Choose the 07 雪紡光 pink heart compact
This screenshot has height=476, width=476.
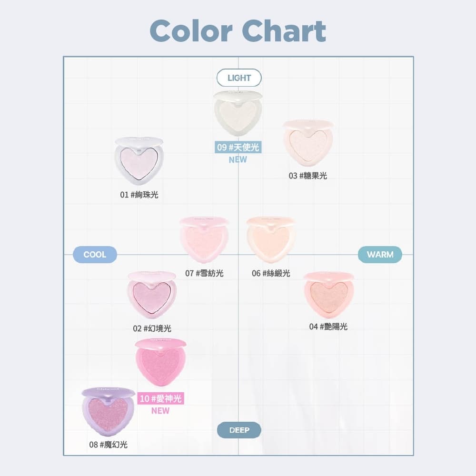click(x=204, y=239)
